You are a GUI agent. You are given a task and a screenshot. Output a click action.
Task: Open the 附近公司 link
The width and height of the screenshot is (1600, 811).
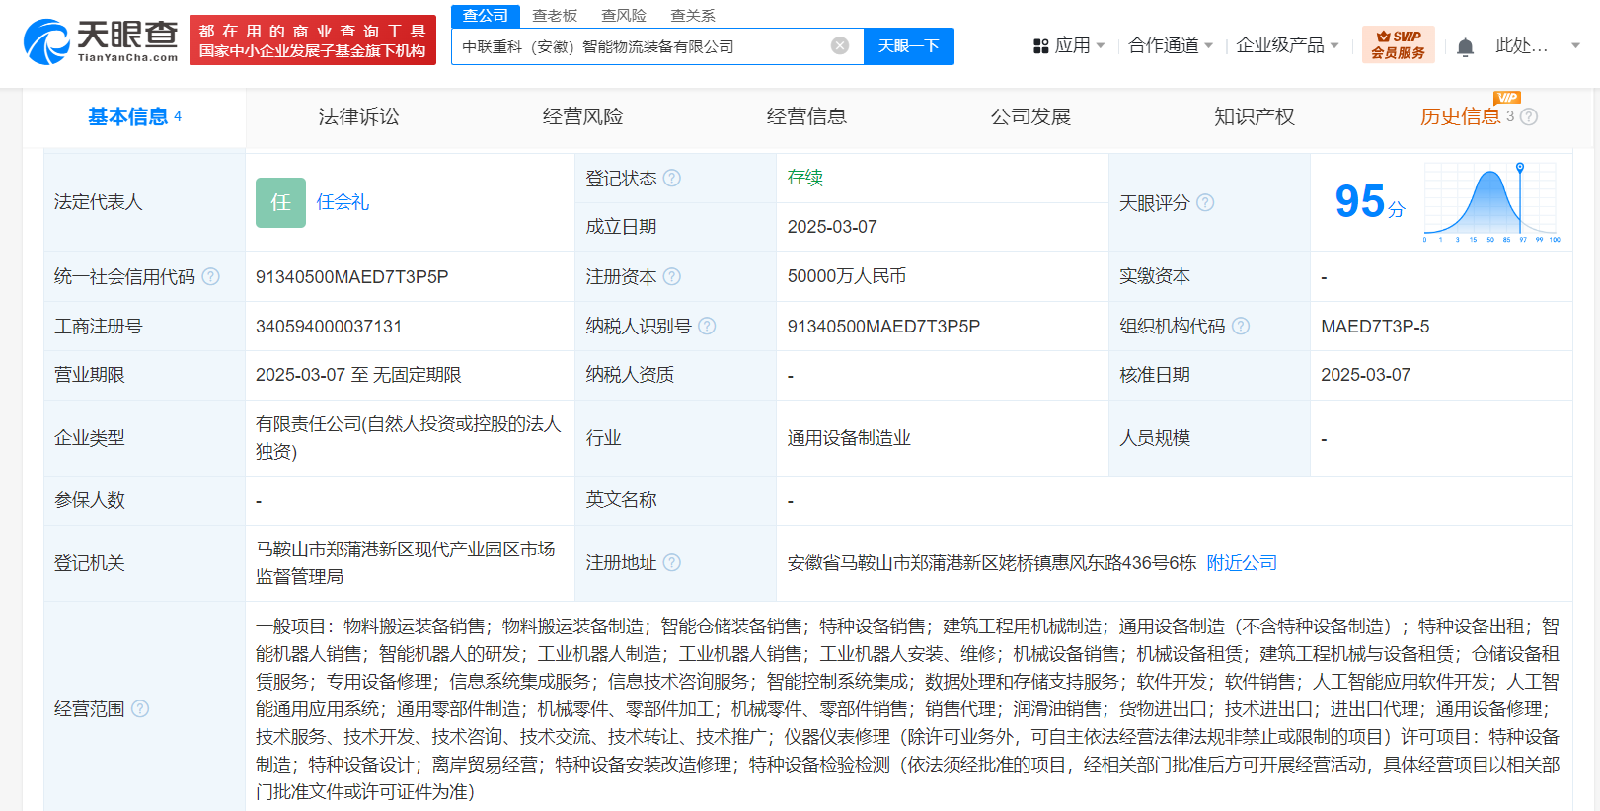1242,562
